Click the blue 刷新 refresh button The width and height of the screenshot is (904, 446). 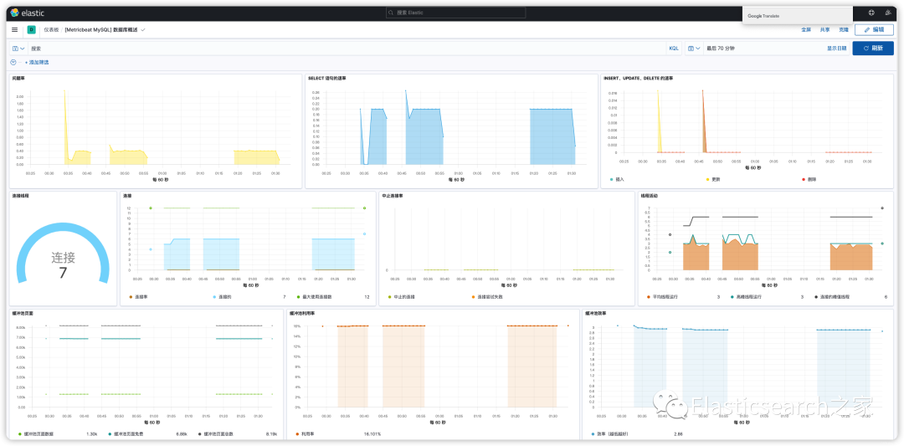tap(873, 49)
